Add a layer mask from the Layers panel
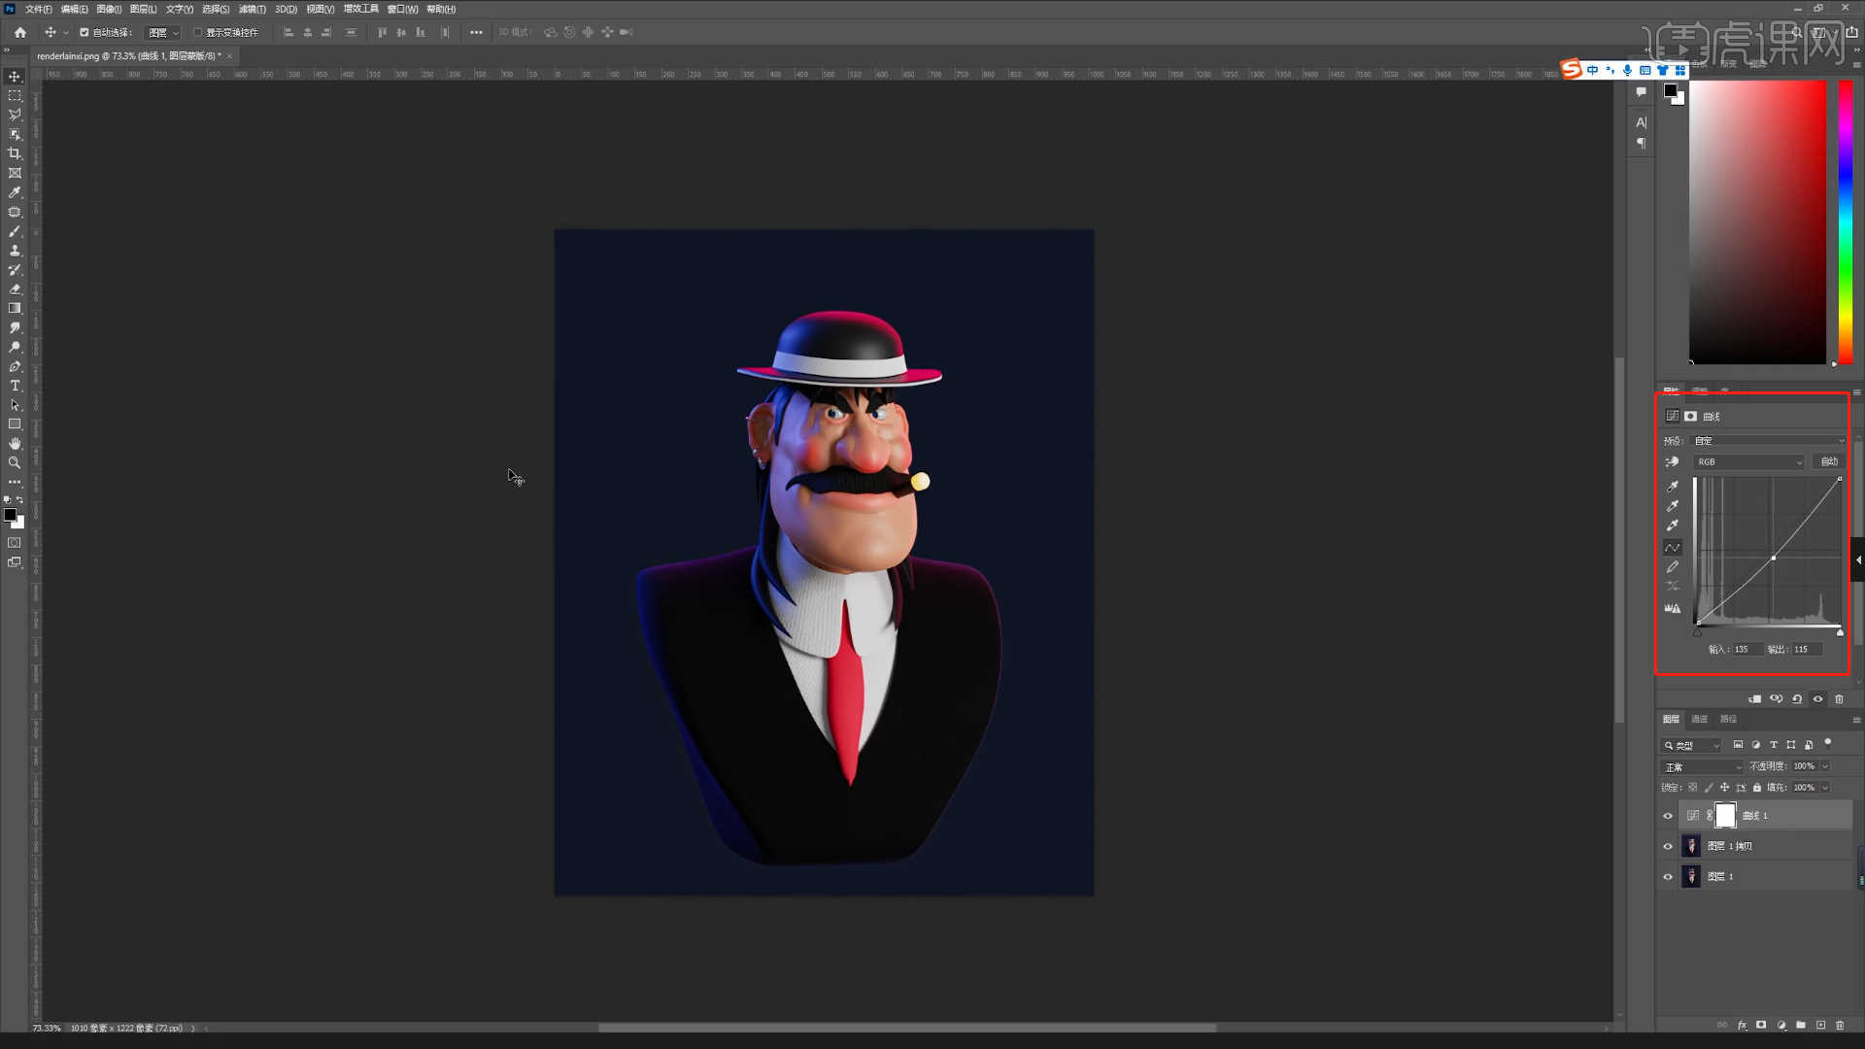This screenshot has height=1049, width=1865. coord(1761,1026)
